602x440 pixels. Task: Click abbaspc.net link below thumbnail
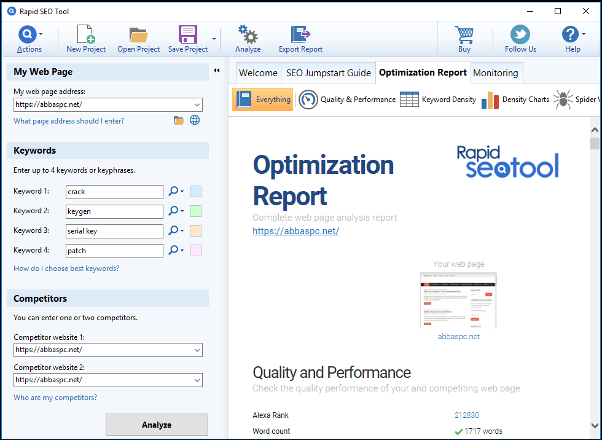coord(458,336)
